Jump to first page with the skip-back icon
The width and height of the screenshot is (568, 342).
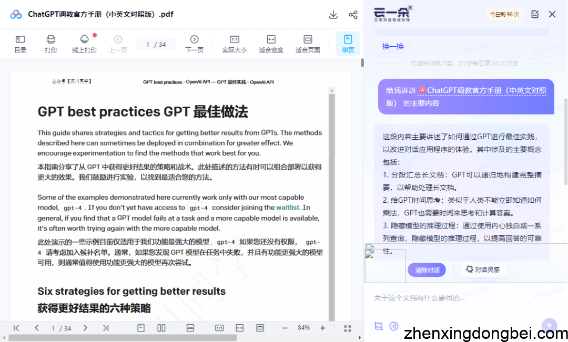16,327
